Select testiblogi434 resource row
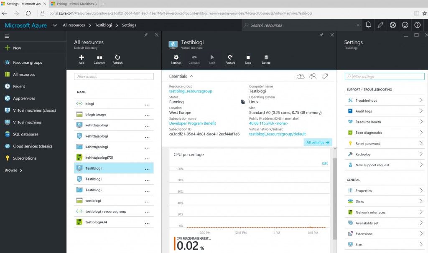428x253 pixels. point(114,222)
